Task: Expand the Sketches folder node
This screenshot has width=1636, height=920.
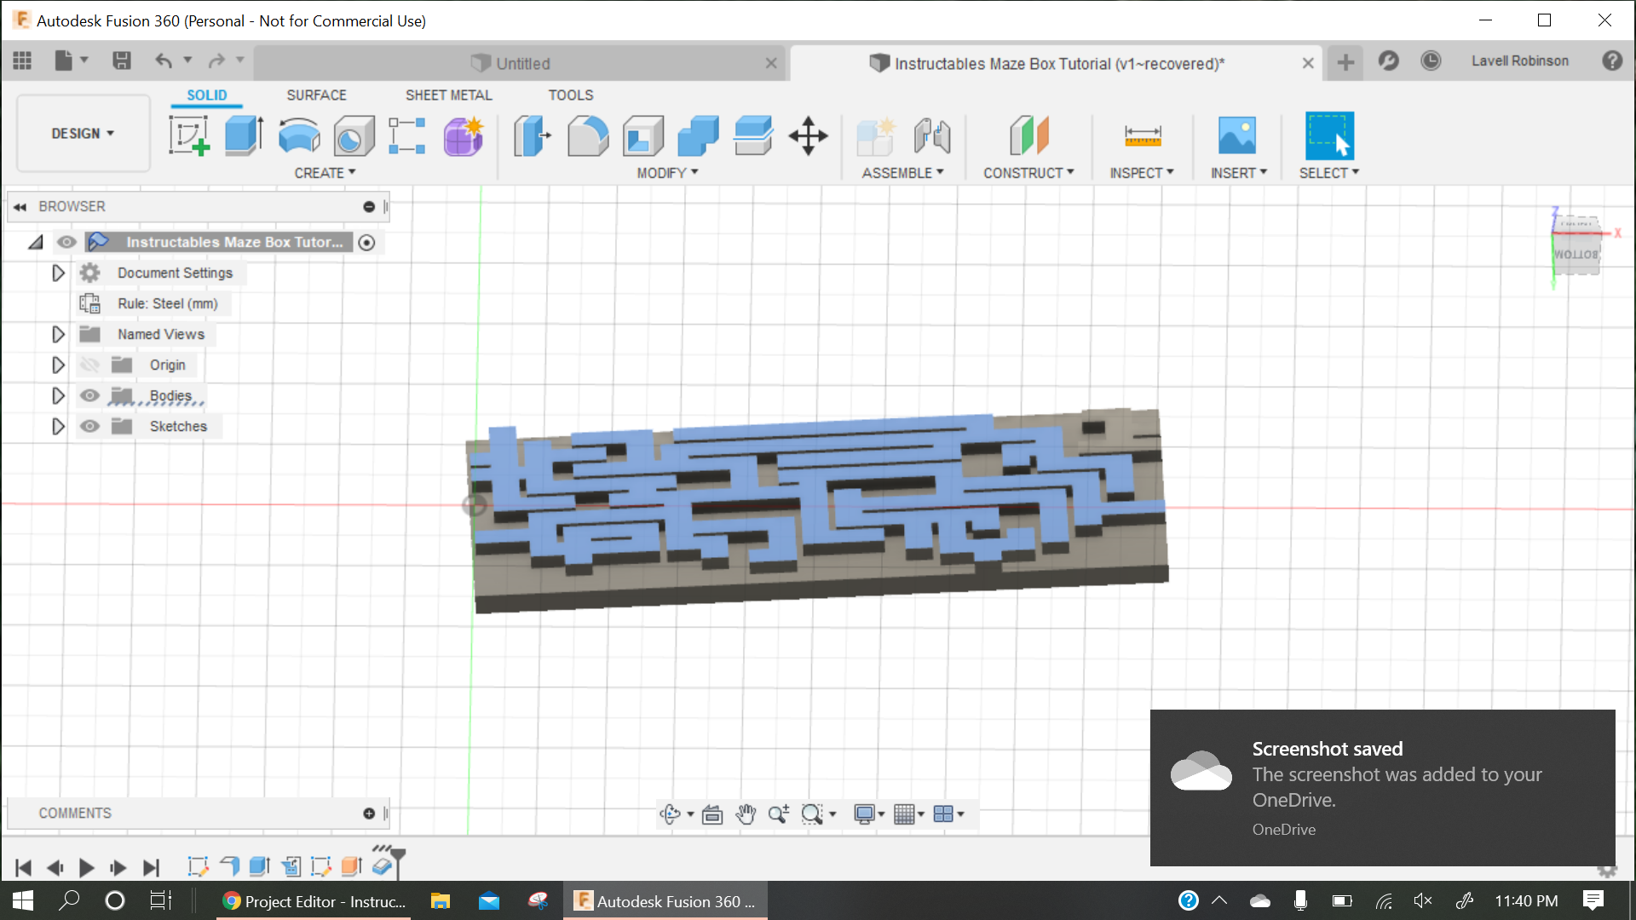Action: click(58, 427)
